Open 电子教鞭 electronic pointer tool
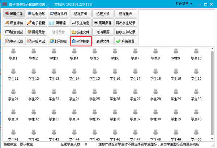This screenshot has height=148, width=217. coord(36,22)
